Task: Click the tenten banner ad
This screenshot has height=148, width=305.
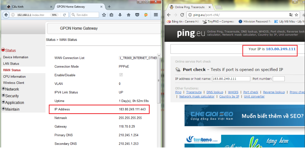Action: click(x=245, y=141)
